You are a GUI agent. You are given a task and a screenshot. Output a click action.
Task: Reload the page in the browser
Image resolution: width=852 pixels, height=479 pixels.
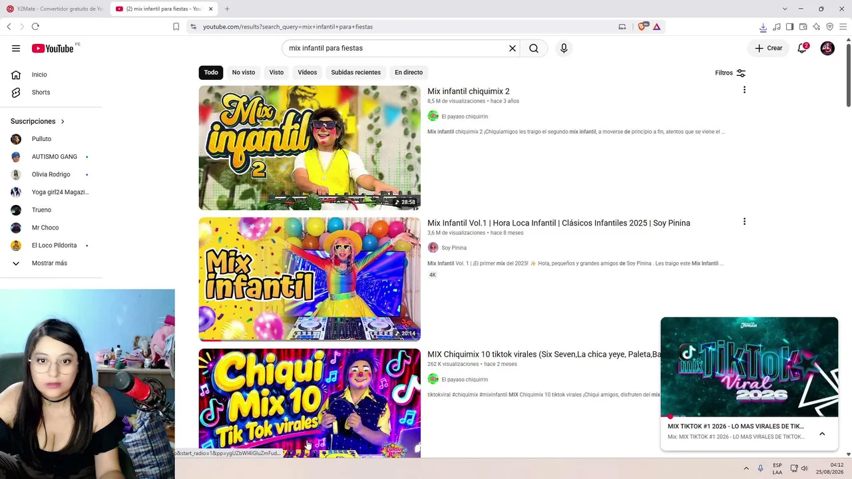click(x=35, y=27)
